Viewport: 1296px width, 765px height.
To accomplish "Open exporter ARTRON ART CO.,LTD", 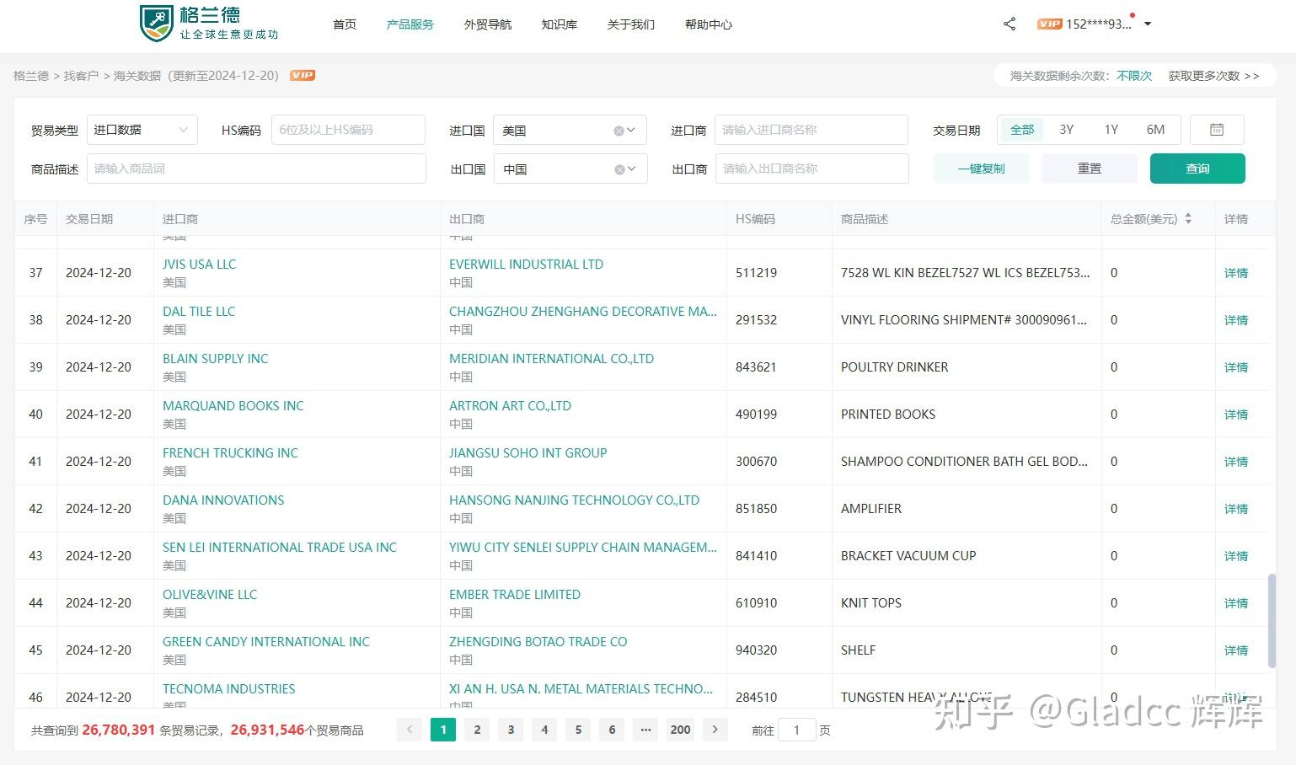I will 510,406.
